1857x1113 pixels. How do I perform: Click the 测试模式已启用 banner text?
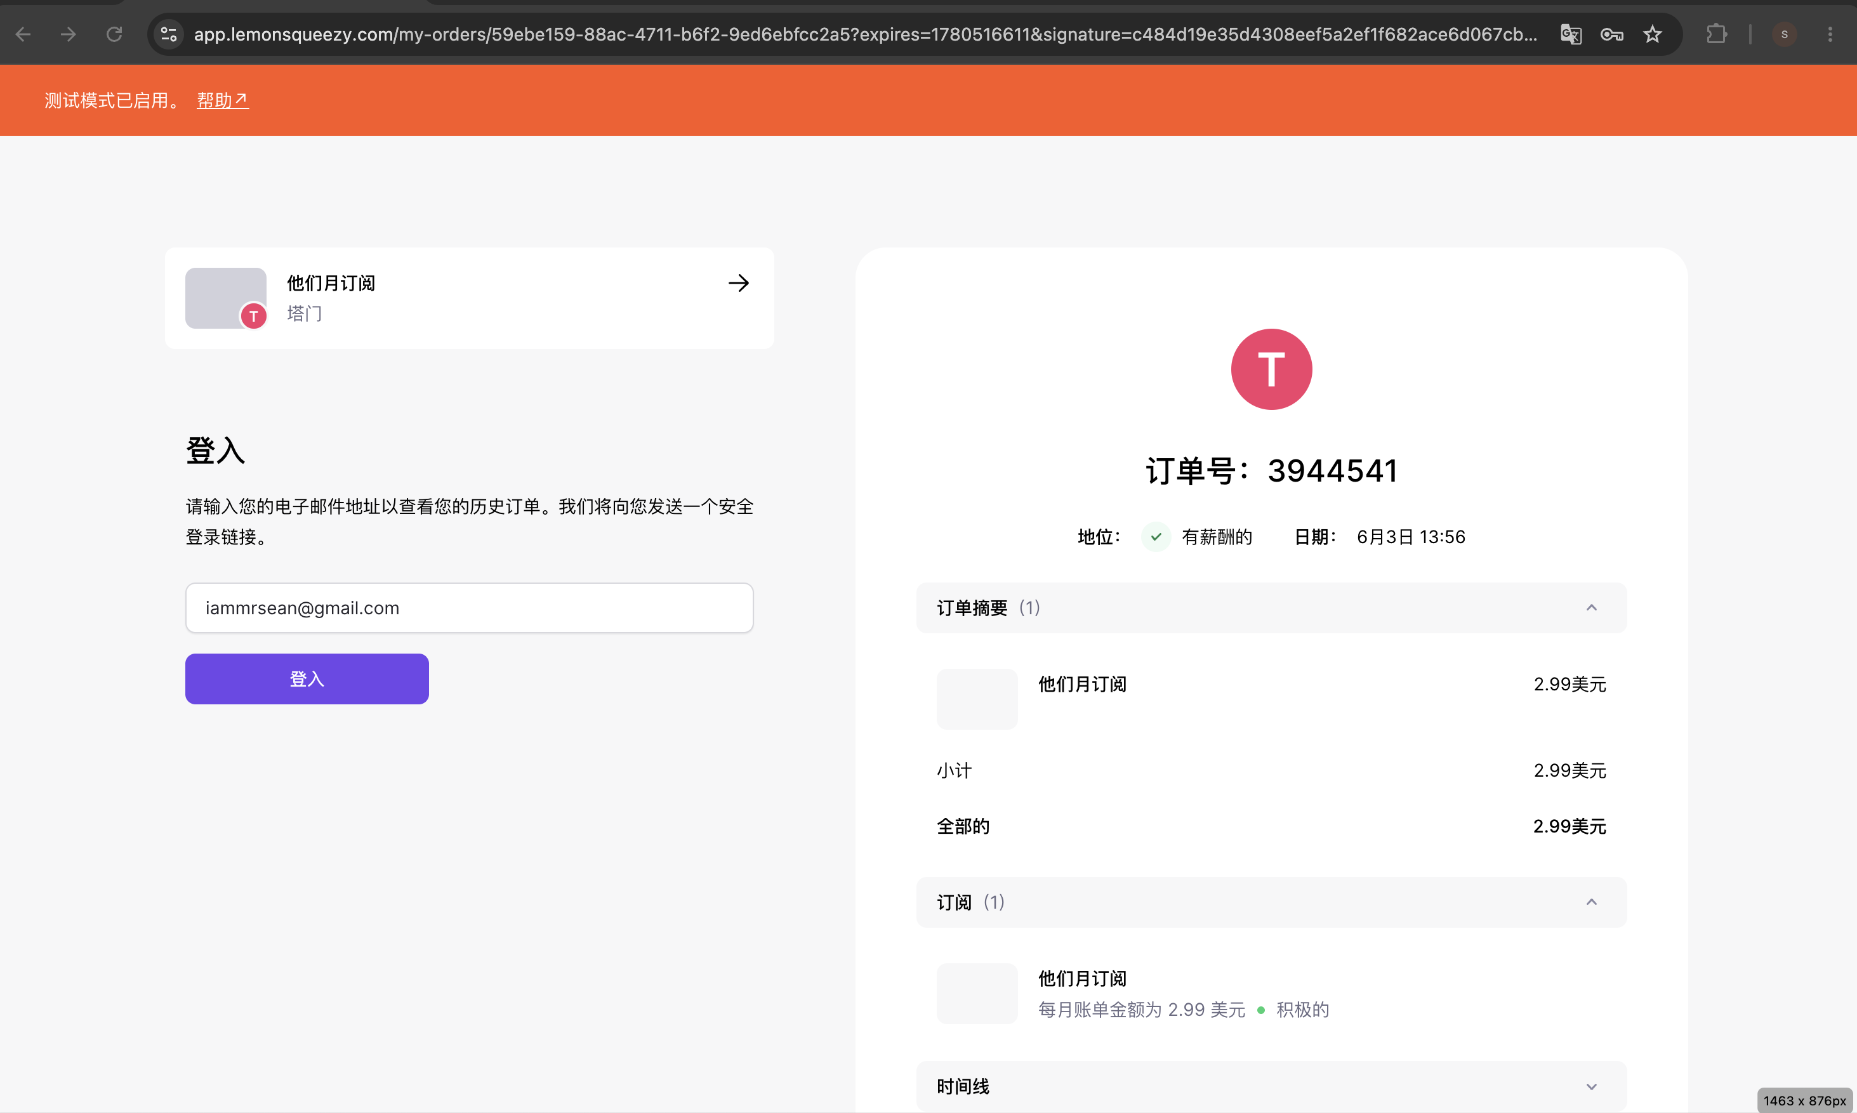tap(112, 100)
